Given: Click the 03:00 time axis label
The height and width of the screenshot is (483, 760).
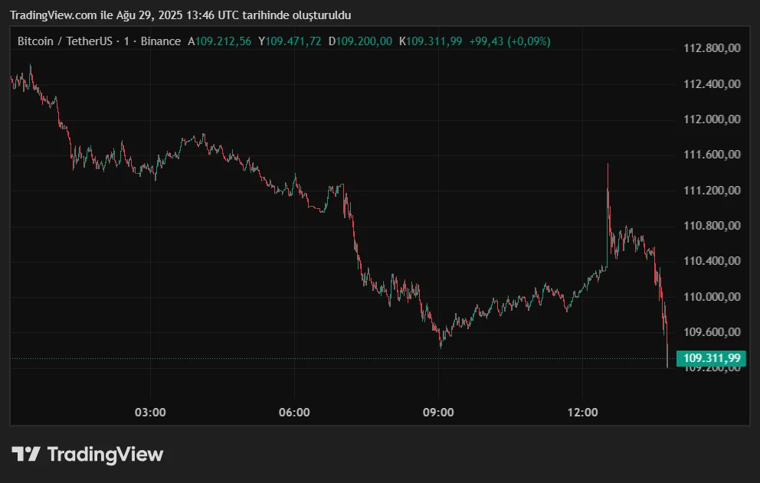Looking at the screenshot, I should tap(150, 413).
